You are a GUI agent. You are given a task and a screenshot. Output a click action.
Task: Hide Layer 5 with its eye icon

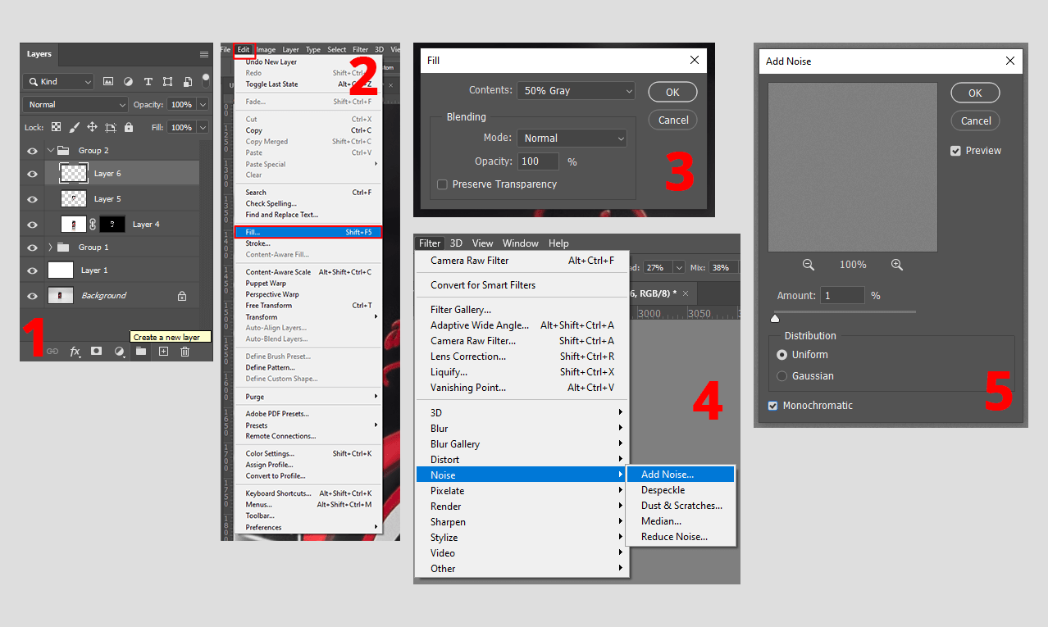tap(32, 199)
